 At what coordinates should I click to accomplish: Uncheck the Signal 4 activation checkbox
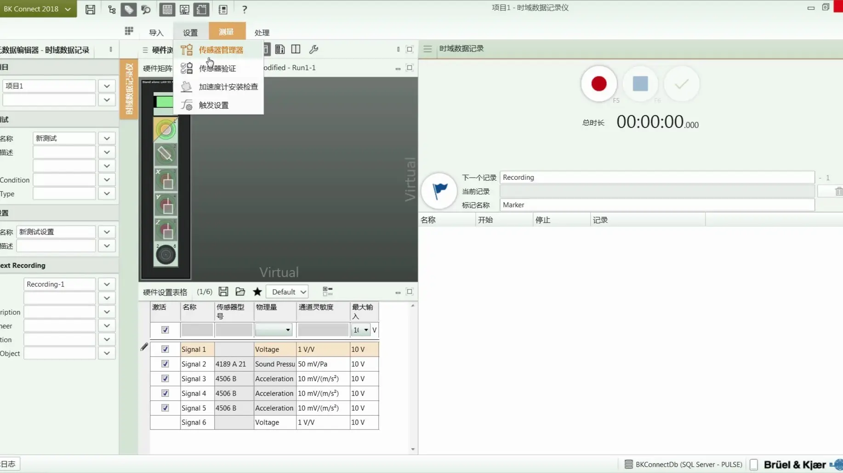coord(165,393)
